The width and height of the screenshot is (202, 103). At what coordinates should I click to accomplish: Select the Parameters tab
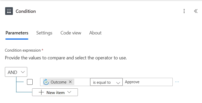coord(17,33)
